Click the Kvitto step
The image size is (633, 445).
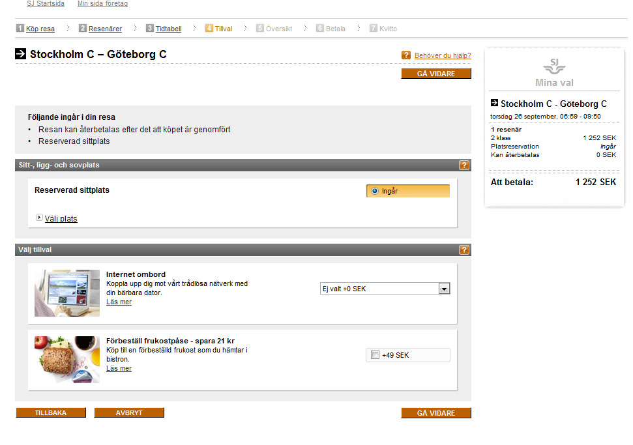click(388, 29)
